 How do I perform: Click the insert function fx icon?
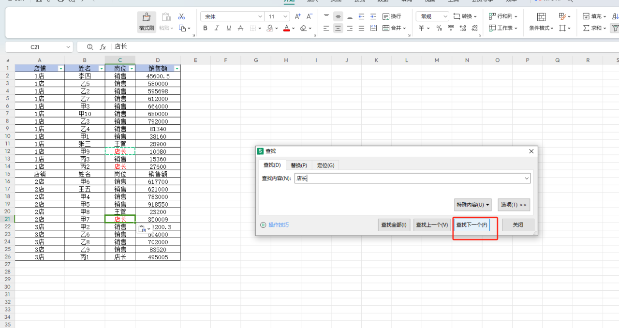coord(103,47)
